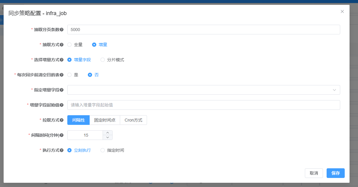Choose the 分片模式 radio option
Screen dimensions: 358x187
103,60
